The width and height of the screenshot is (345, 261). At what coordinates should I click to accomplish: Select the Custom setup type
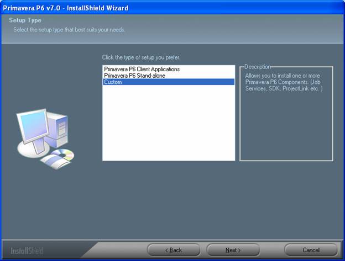point(169,82)
